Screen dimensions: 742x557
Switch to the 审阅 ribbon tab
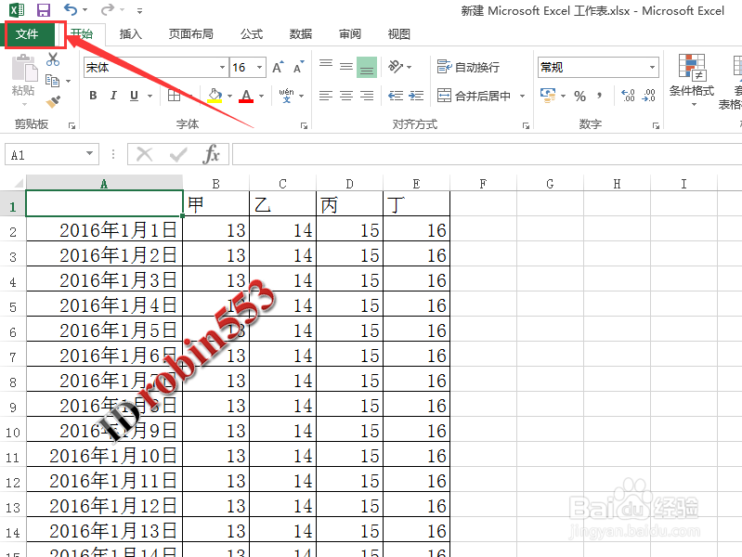point(350,34)
